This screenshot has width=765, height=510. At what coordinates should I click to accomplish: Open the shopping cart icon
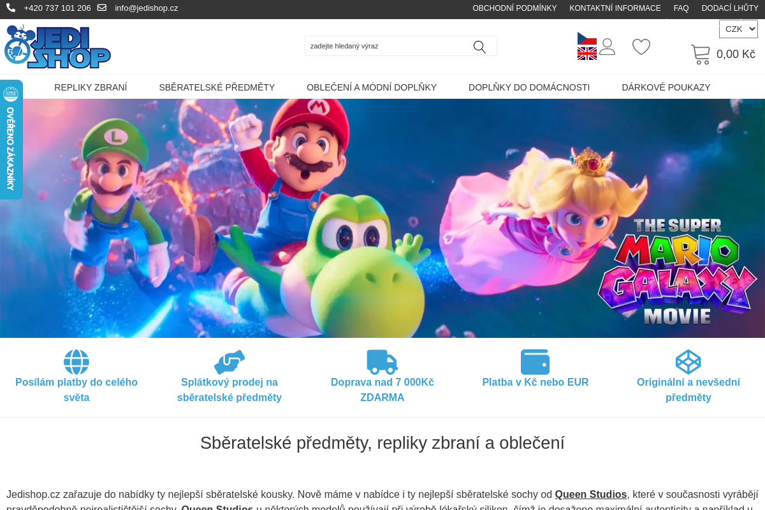(700, 54)
